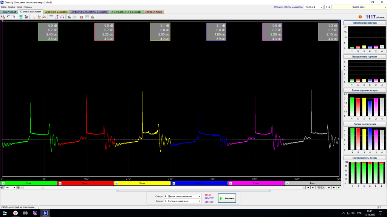
Task: Open the red bar chart icon
Action: click(x=82, y=17)
